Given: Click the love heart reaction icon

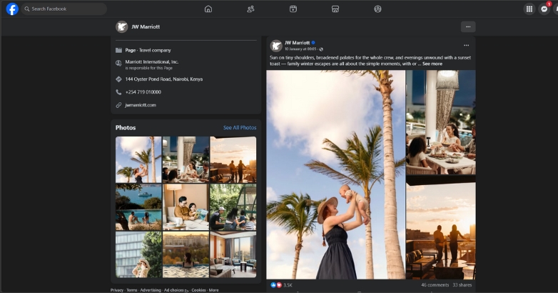Looking at the screenshot, I should 279,285.
